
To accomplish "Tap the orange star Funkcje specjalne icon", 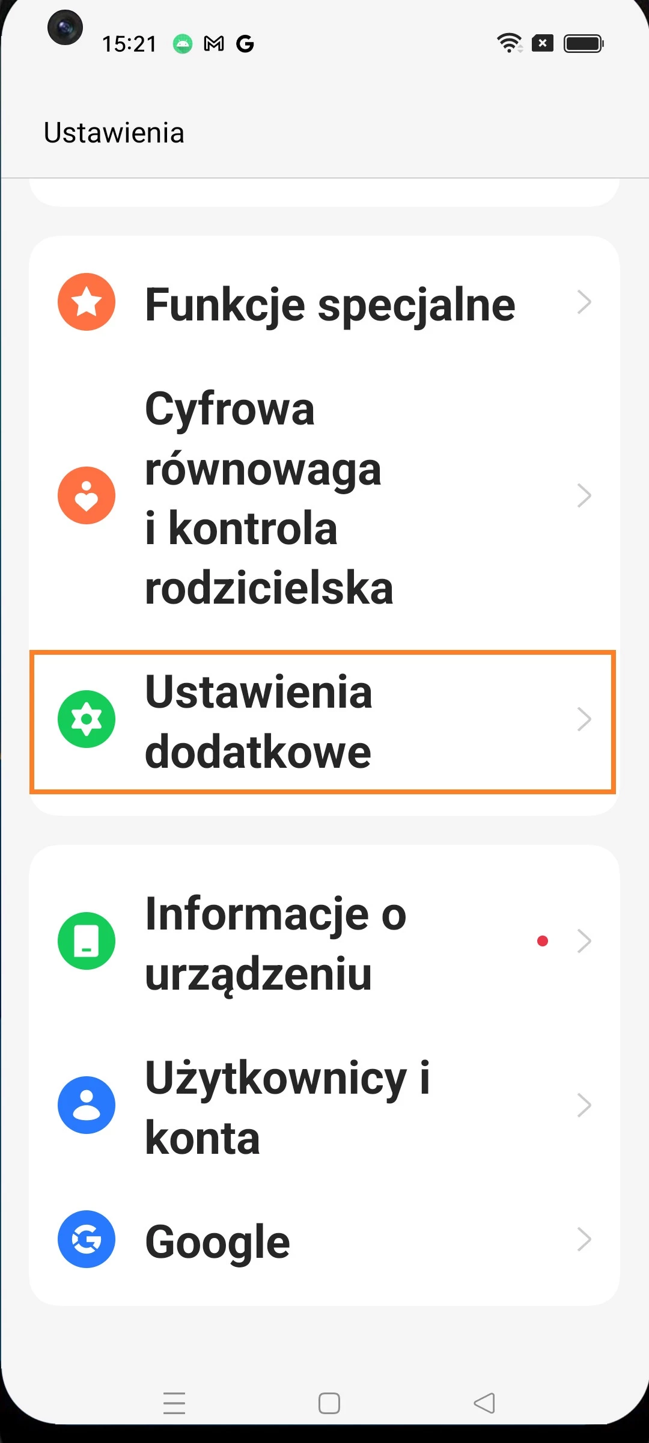I will point(87,302).
